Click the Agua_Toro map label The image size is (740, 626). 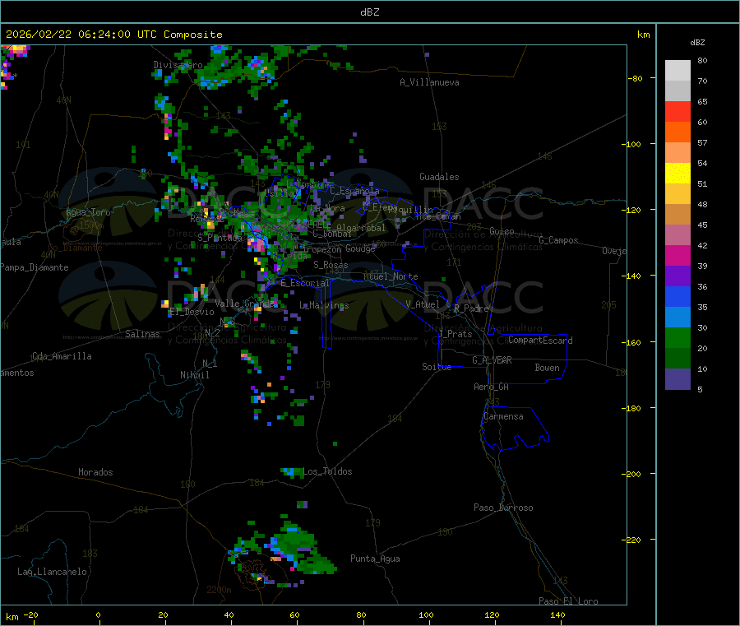[x=88, y=212]
